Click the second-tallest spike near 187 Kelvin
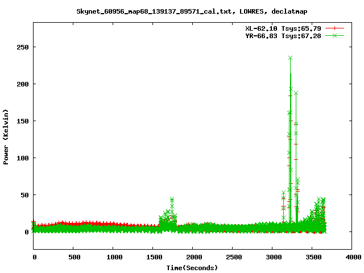The image size is (364, 273). pyautogui.click(x=296, y=93)
